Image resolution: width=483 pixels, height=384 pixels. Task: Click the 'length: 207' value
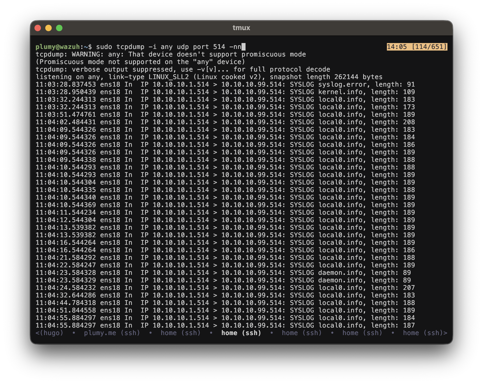(393, 288)
